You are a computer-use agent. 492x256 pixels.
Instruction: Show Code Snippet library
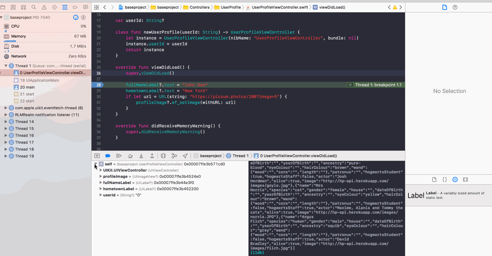(445, 180)
